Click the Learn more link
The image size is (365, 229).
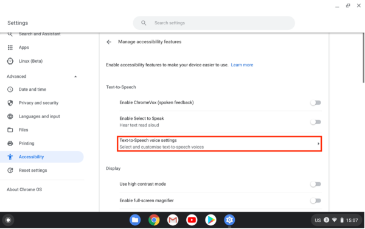[x=242, y=65]
